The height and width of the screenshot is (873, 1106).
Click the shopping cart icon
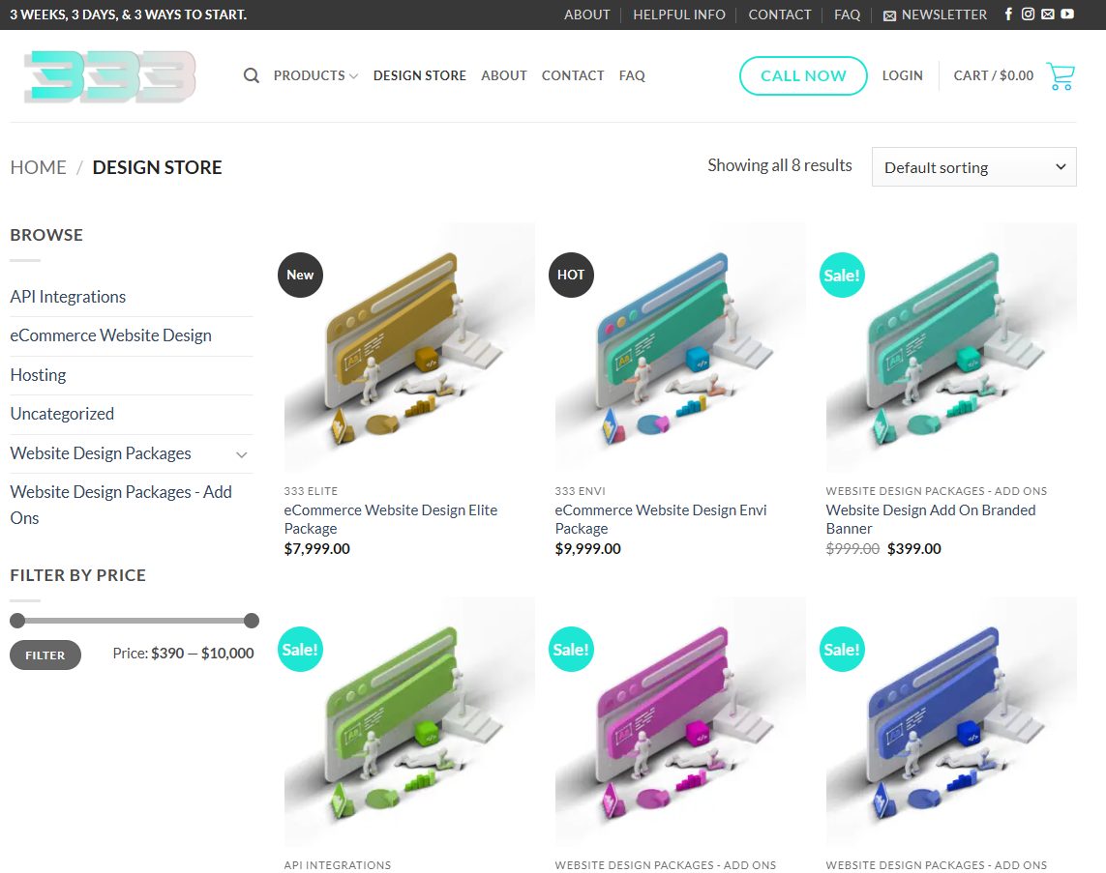tap(1061, 76)
